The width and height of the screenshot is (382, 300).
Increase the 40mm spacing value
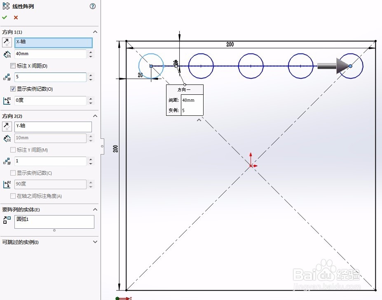pos(91,52)
